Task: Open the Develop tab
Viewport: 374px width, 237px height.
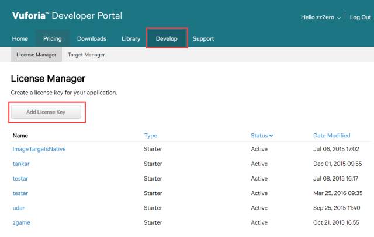Action: click(x=167, y=38)
